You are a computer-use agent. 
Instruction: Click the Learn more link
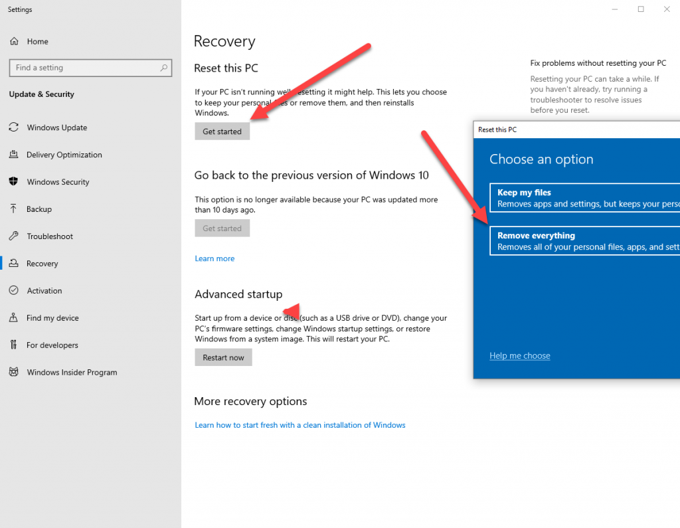click(214, 258)
